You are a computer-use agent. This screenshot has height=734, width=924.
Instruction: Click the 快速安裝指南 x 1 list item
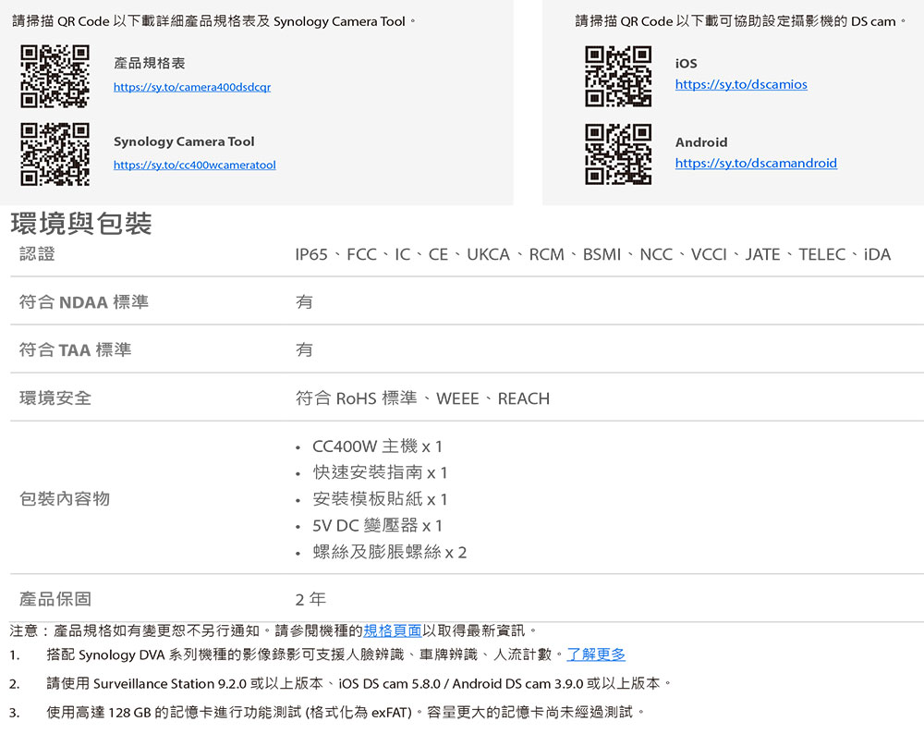380,472
